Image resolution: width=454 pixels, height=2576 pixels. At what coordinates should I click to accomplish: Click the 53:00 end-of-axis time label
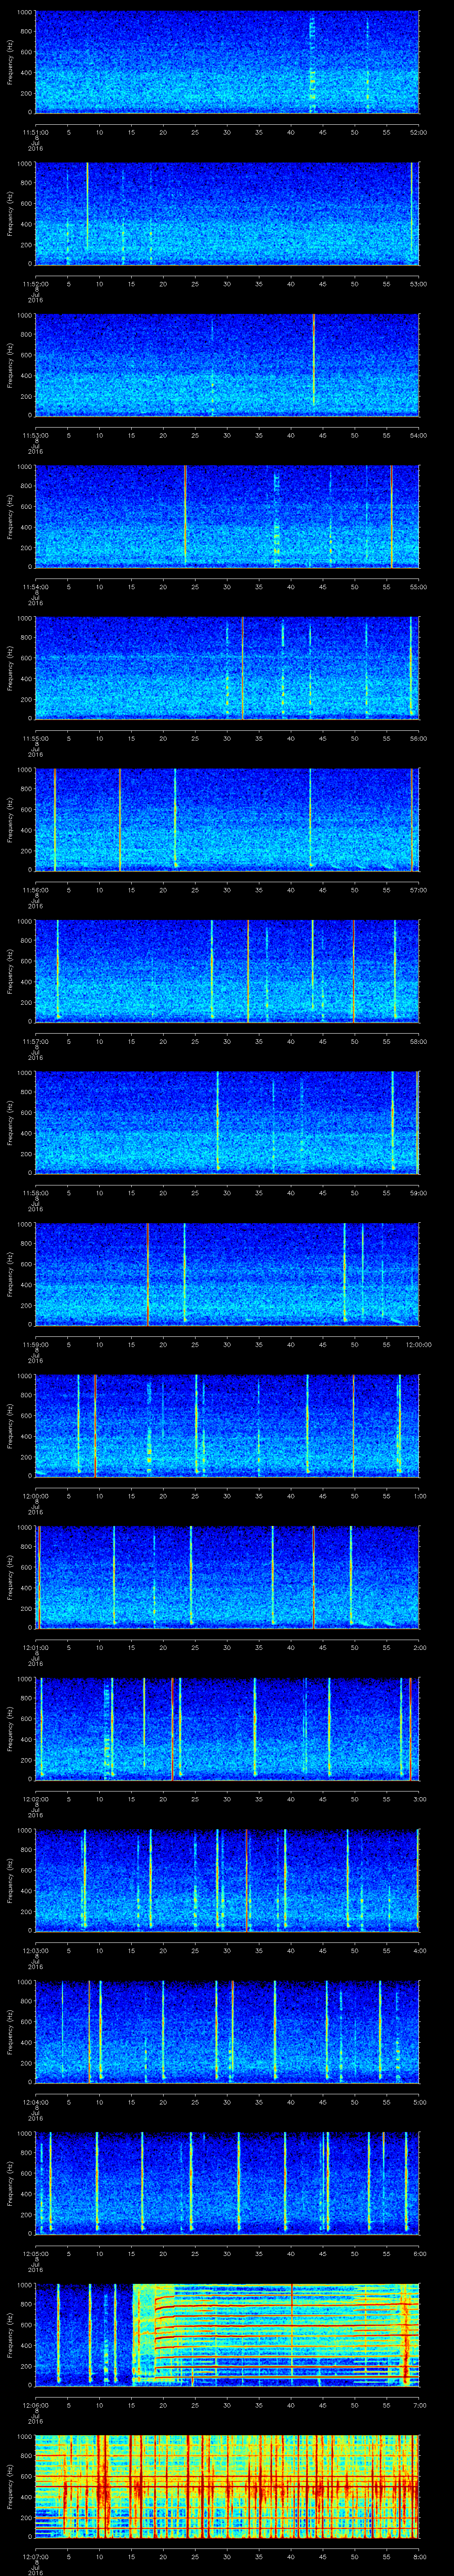tap(419, 284)
